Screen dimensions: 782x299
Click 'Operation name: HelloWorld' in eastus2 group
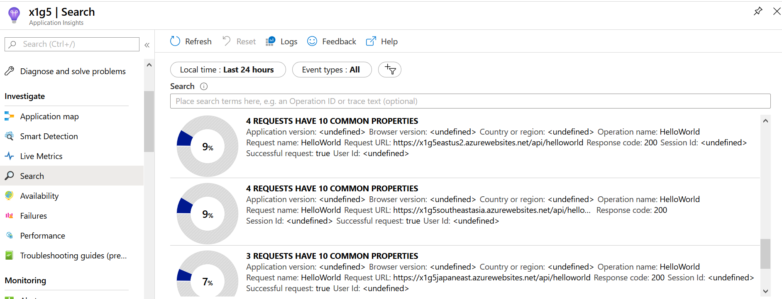649,132
